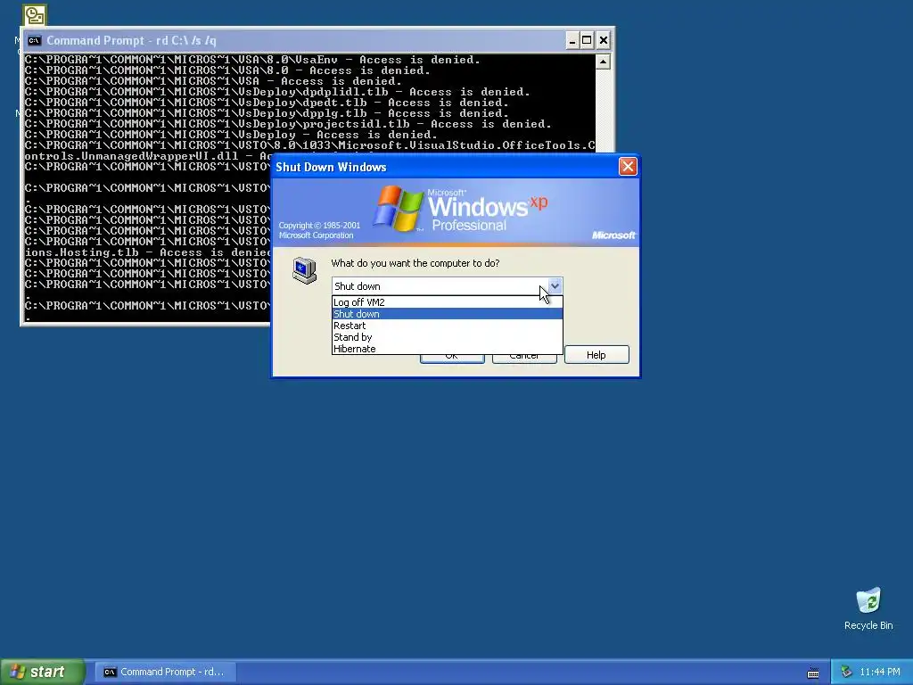Choose Log off VM2 from the list
This screenshot has width=913, height=685.
click(447, 302)
